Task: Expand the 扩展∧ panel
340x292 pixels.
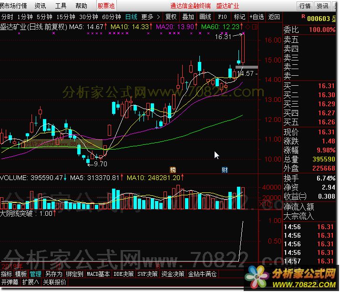Action: pos(31,282)
